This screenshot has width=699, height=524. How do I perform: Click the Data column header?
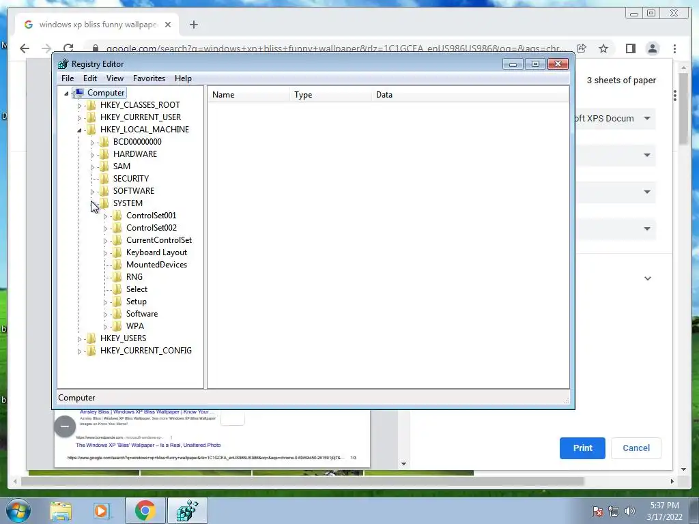pos(470,94)
